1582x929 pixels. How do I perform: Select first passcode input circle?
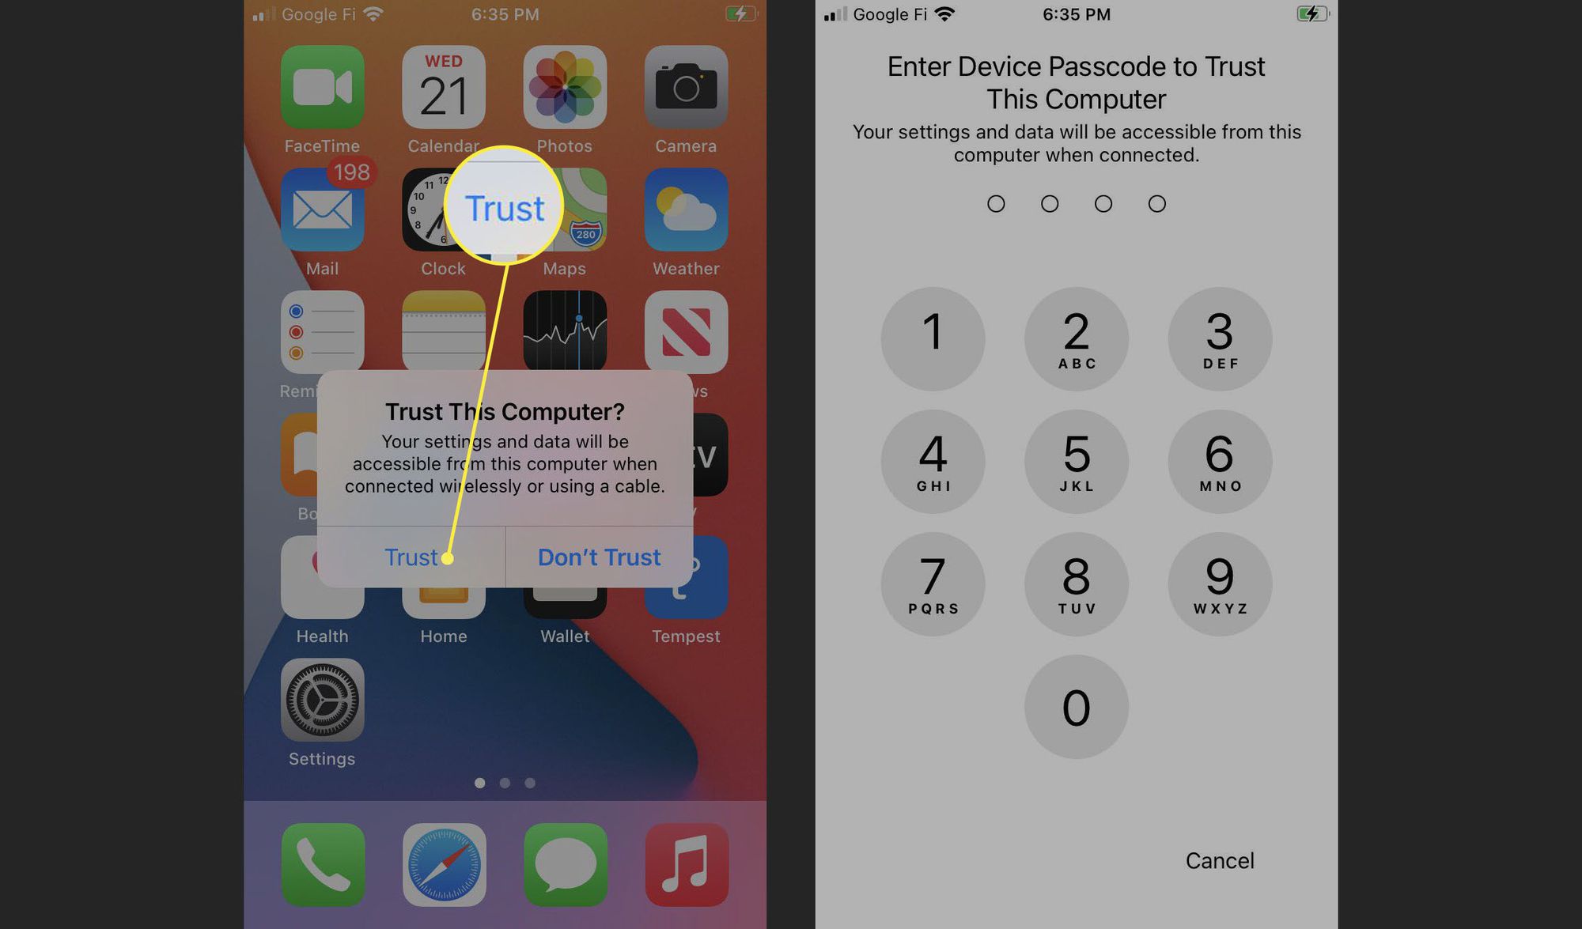[996, 202]
